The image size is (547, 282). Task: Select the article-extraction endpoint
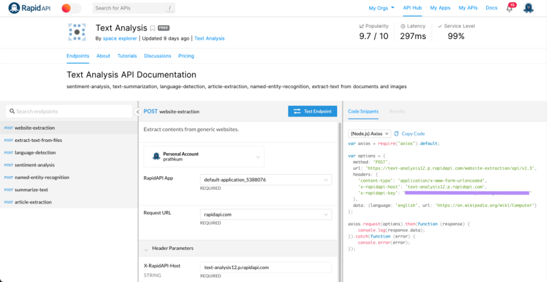(69, 202)
